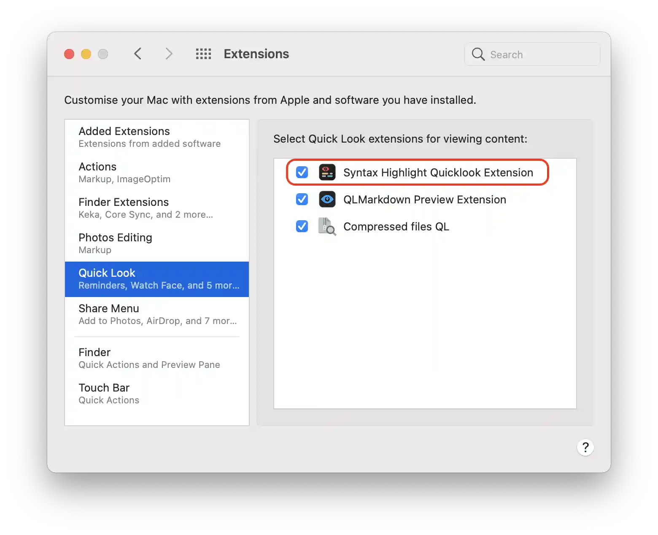Viewport: 658px width, 535px height.
Task: Select Touch Bar Quick Actions
Action: tap(124, 393)
